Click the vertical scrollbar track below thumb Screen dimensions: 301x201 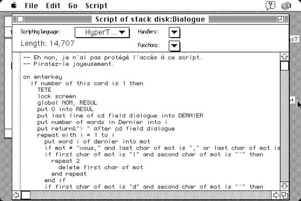click(x=284, y=126)
